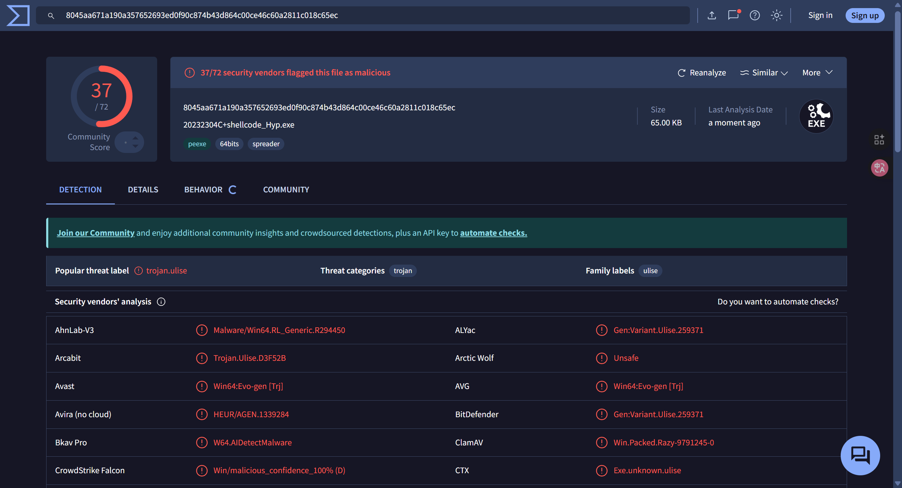Switch to the DETAILS tab
The image size is (902, 488).
(143, 190)
